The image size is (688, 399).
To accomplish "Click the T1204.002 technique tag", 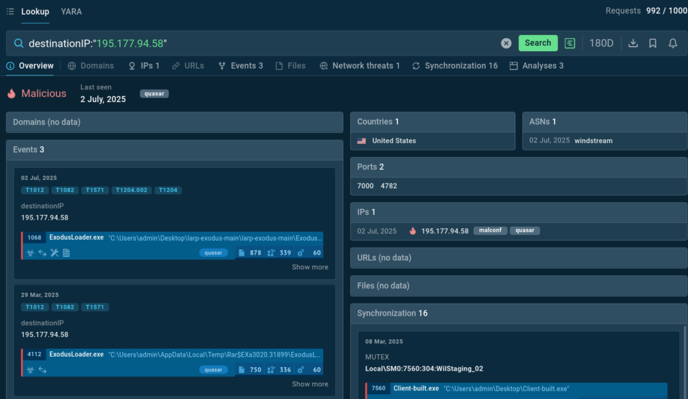I will point(132,190).
